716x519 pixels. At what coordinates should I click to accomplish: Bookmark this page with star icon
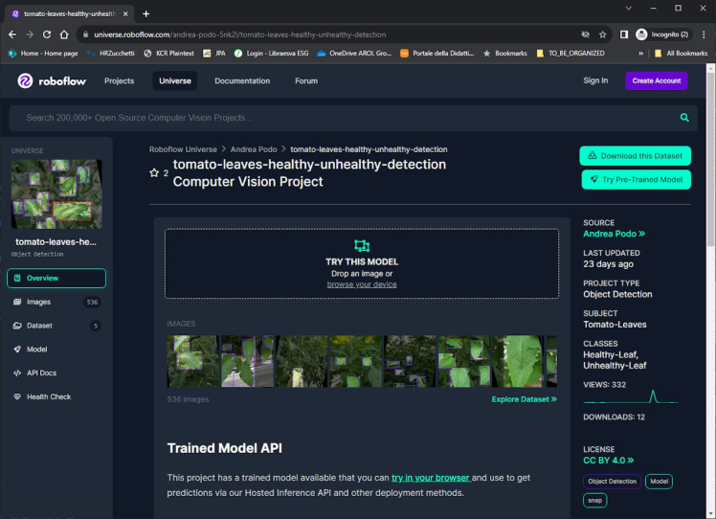[x=602, y=34]
